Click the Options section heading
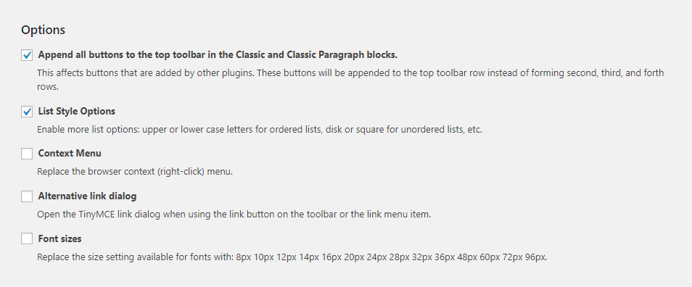 [44, 30]
